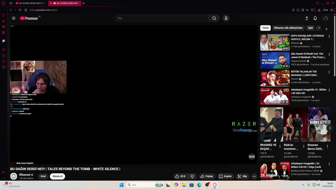
Task: Open options for Arkadaşım Hoşgeldin 25. Bölüm
Action: coord(329,164)
